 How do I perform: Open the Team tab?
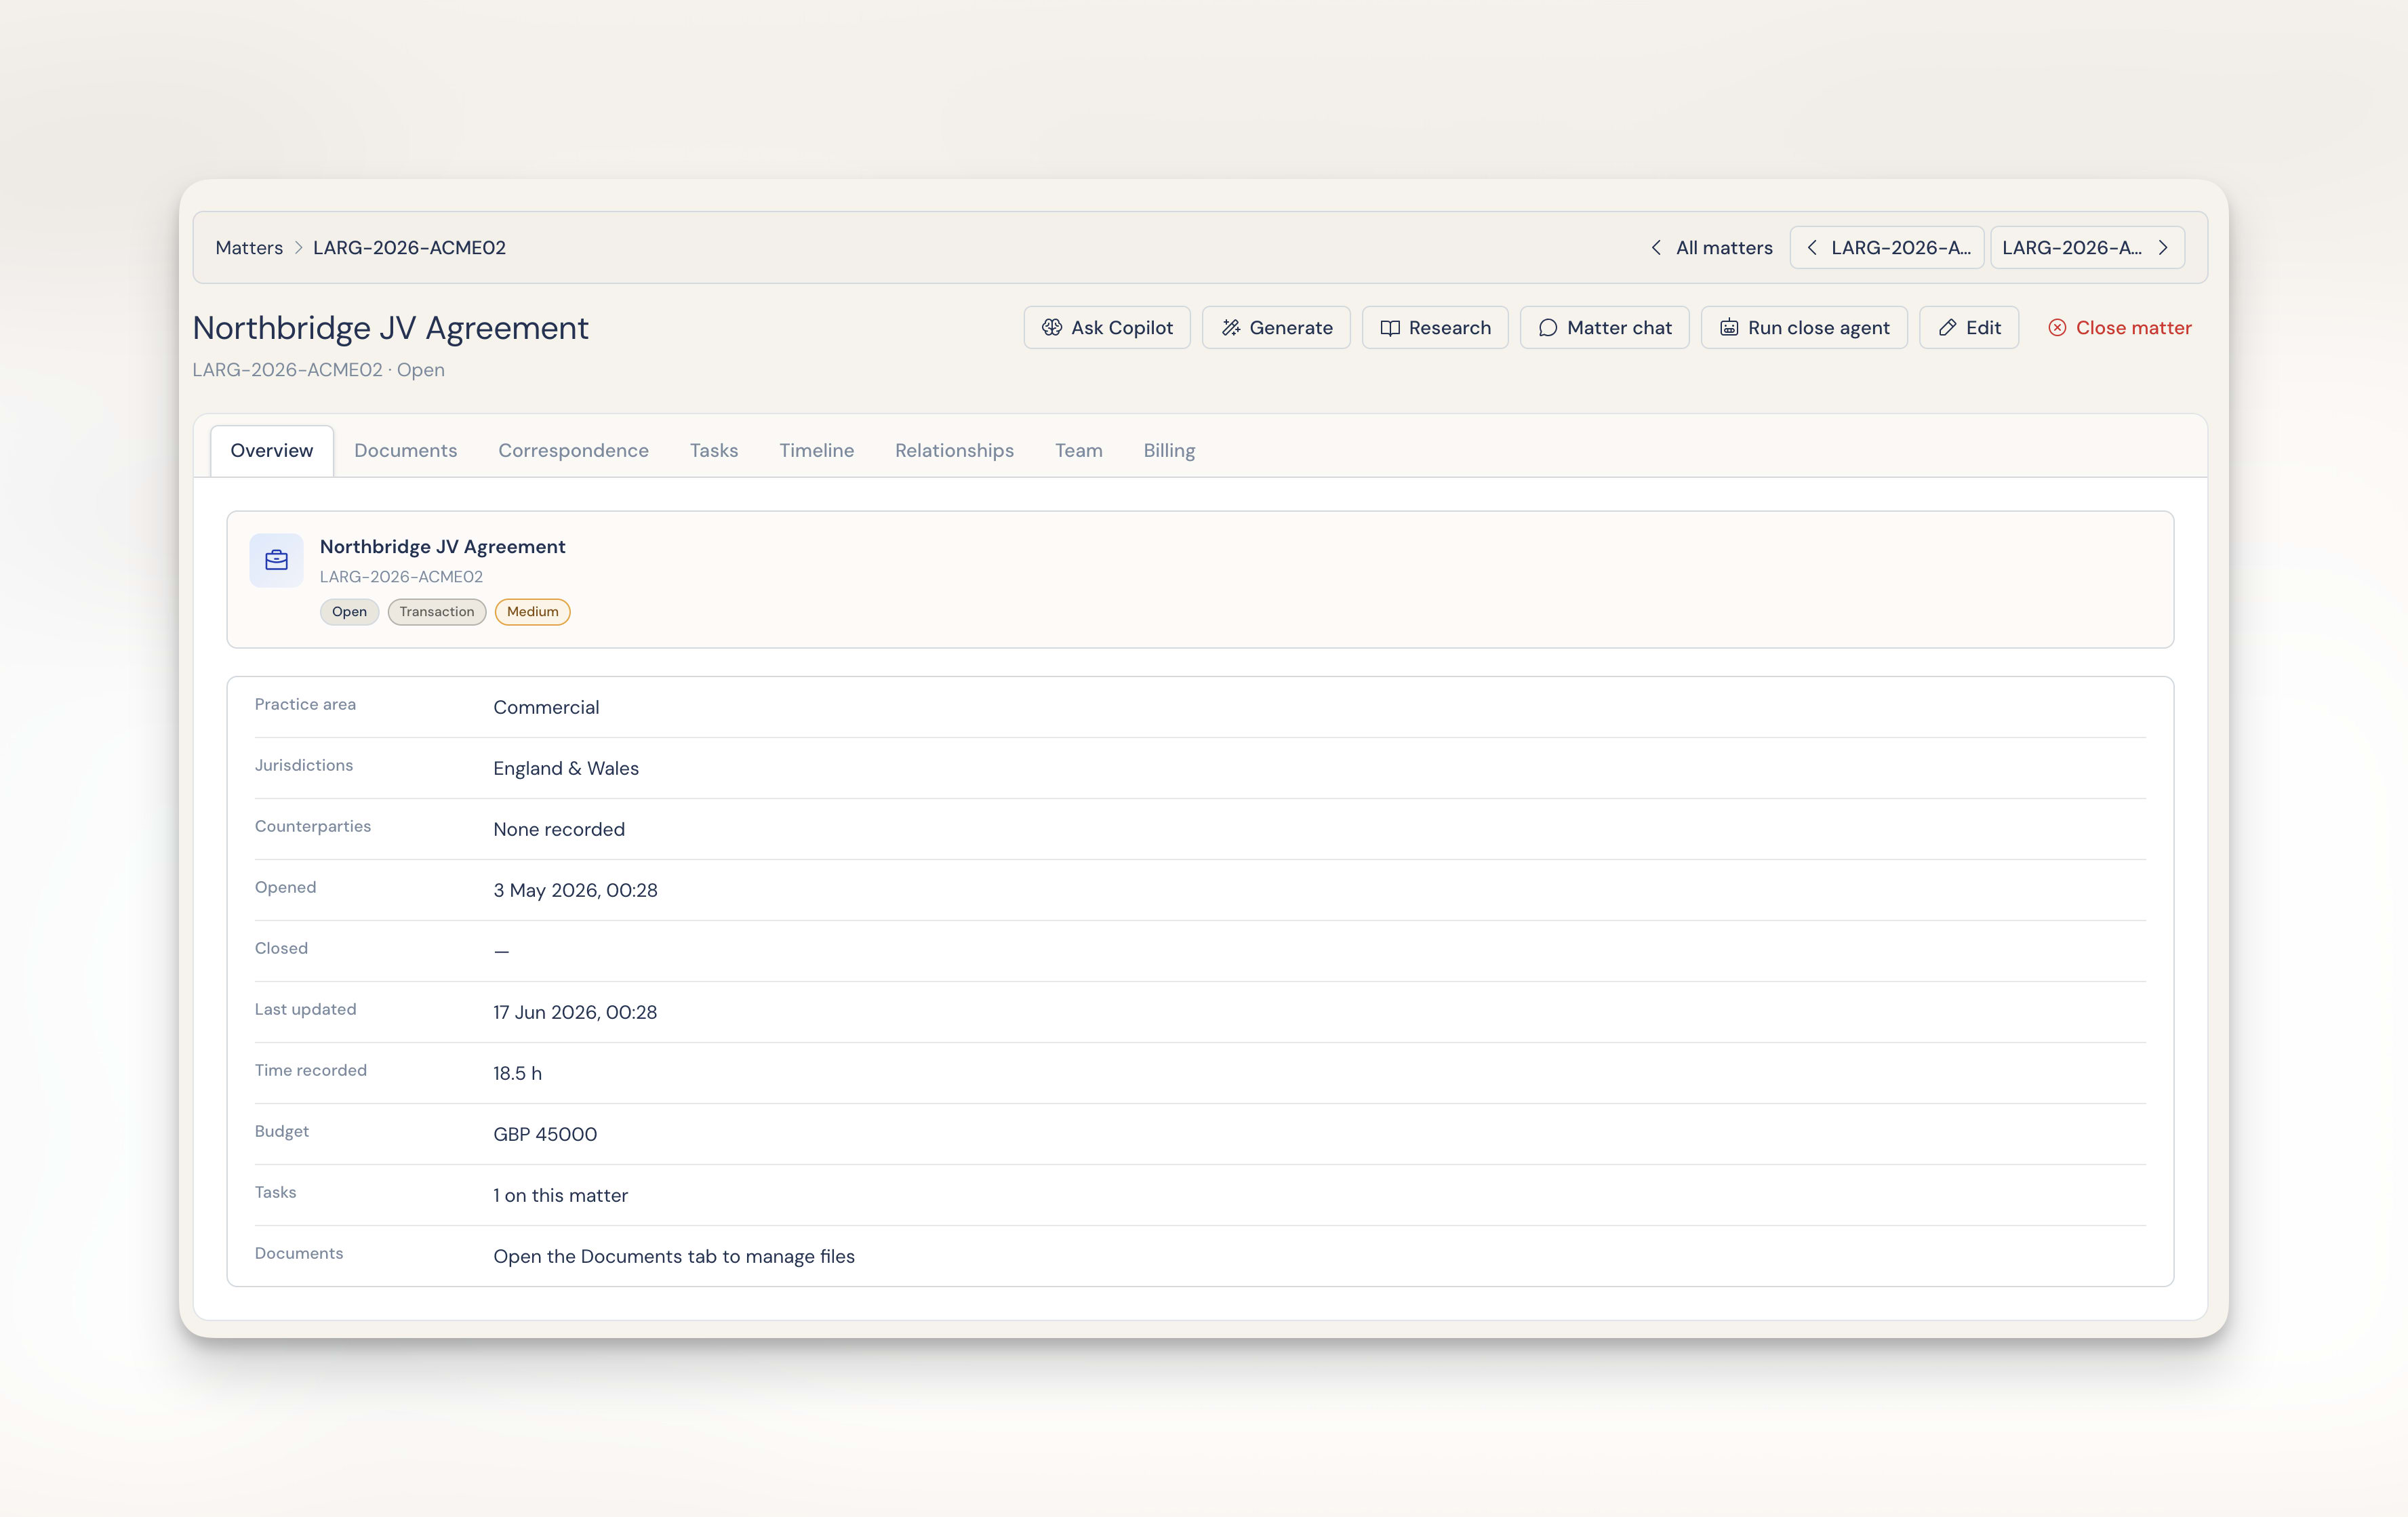pyautogui.click(x=1078, y=451)
